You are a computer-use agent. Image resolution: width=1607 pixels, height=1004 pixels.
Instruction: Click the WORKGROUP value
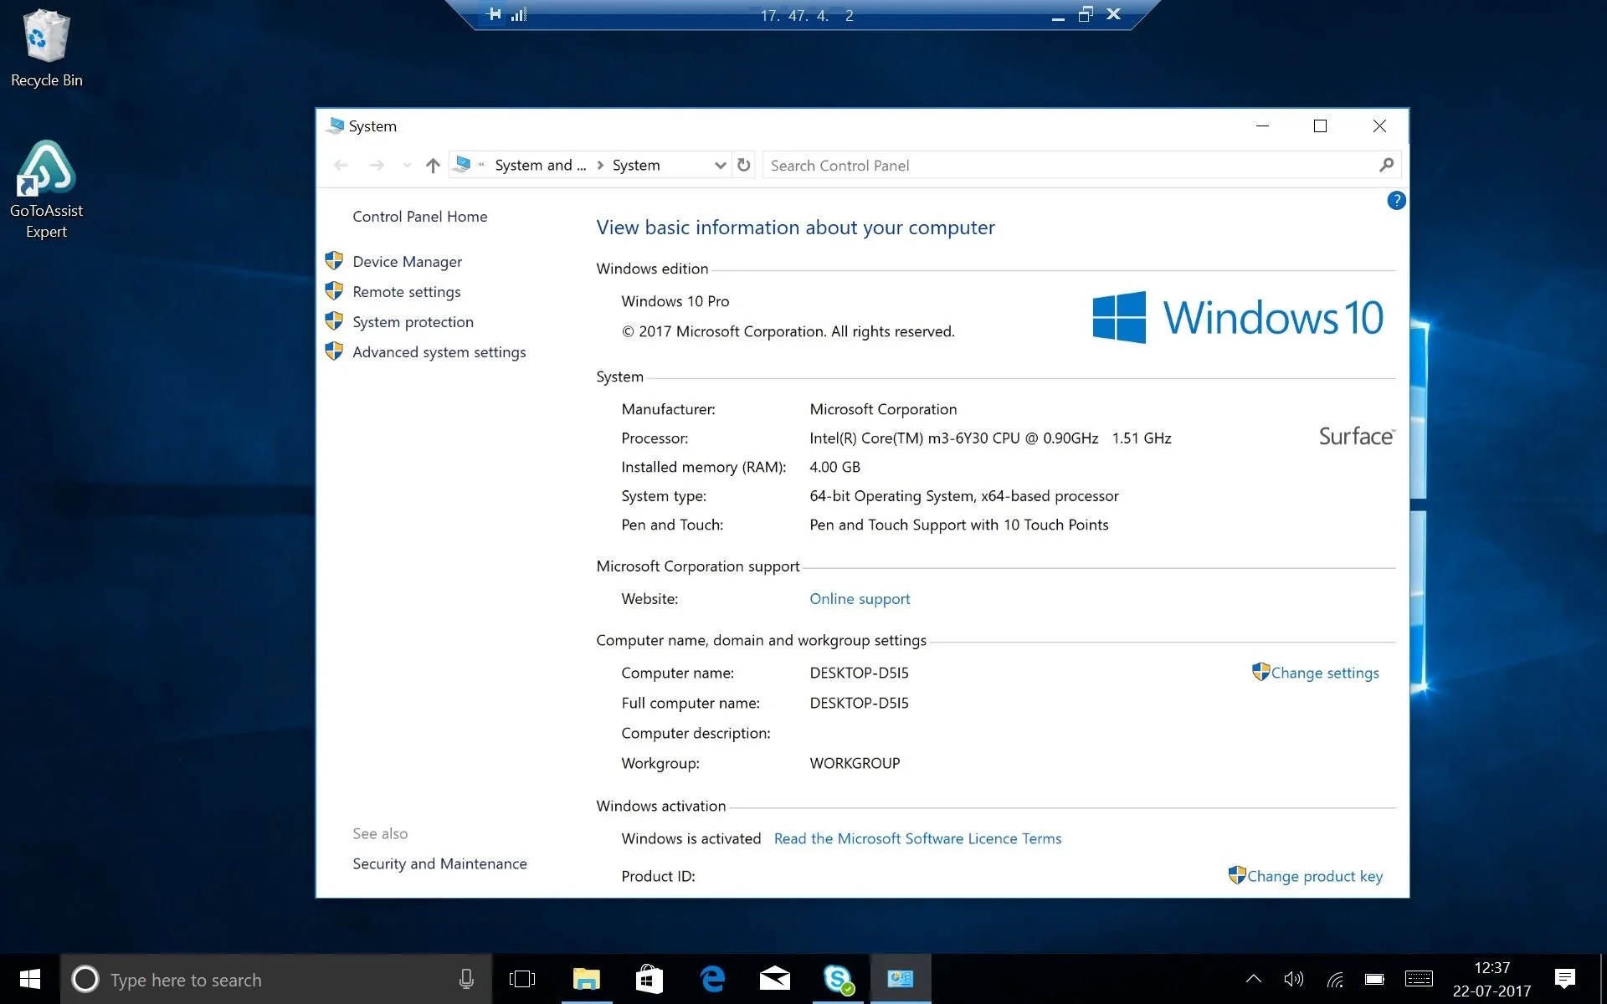point(855,764)
